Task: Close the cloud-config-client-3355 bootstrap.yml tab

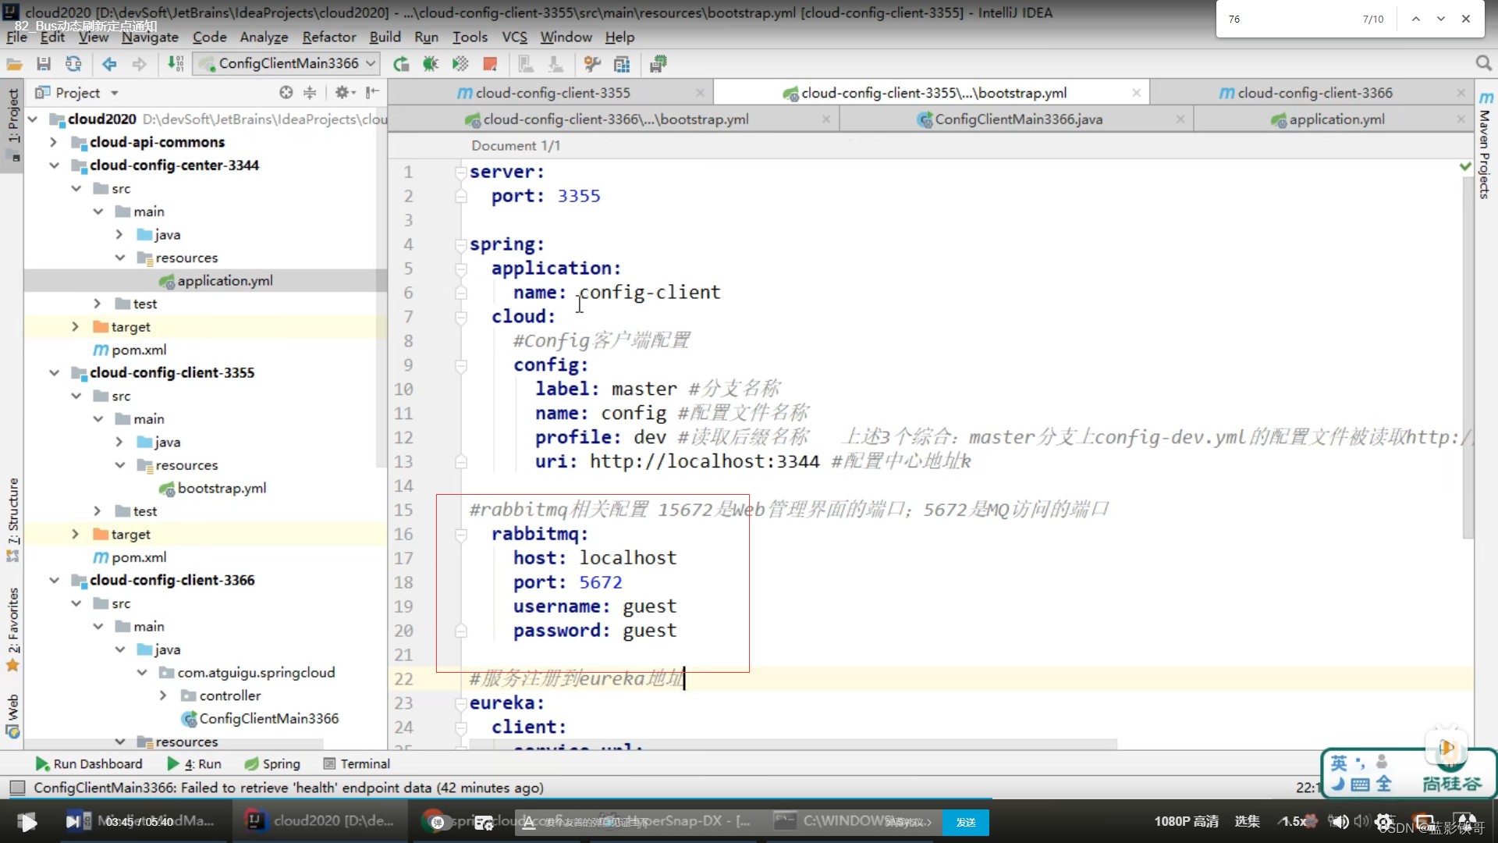Action: pyautogui.click(x=1136, y=93)
